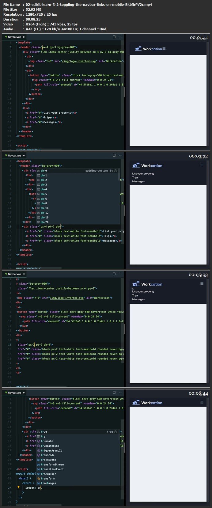
Task: Click split editor icon in 00:03:22 frame
Action: tap(114, 155)
